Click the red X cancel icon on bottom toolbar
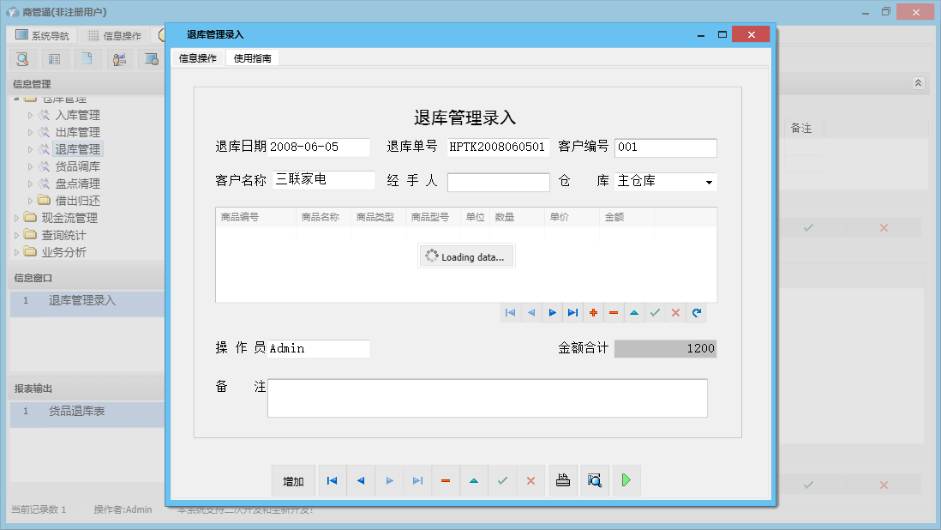 click(x=530, y=480)
